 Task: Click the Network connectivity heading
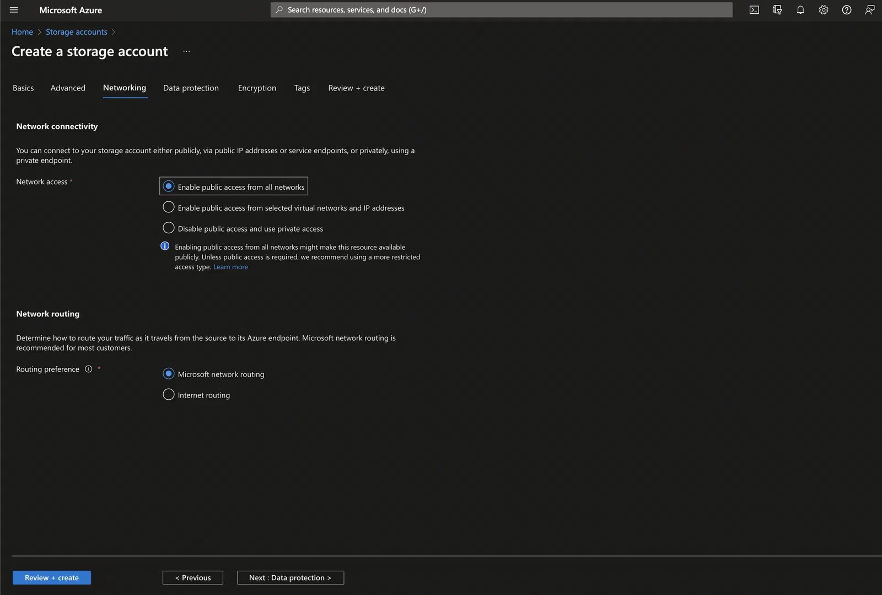click(57, 126)
